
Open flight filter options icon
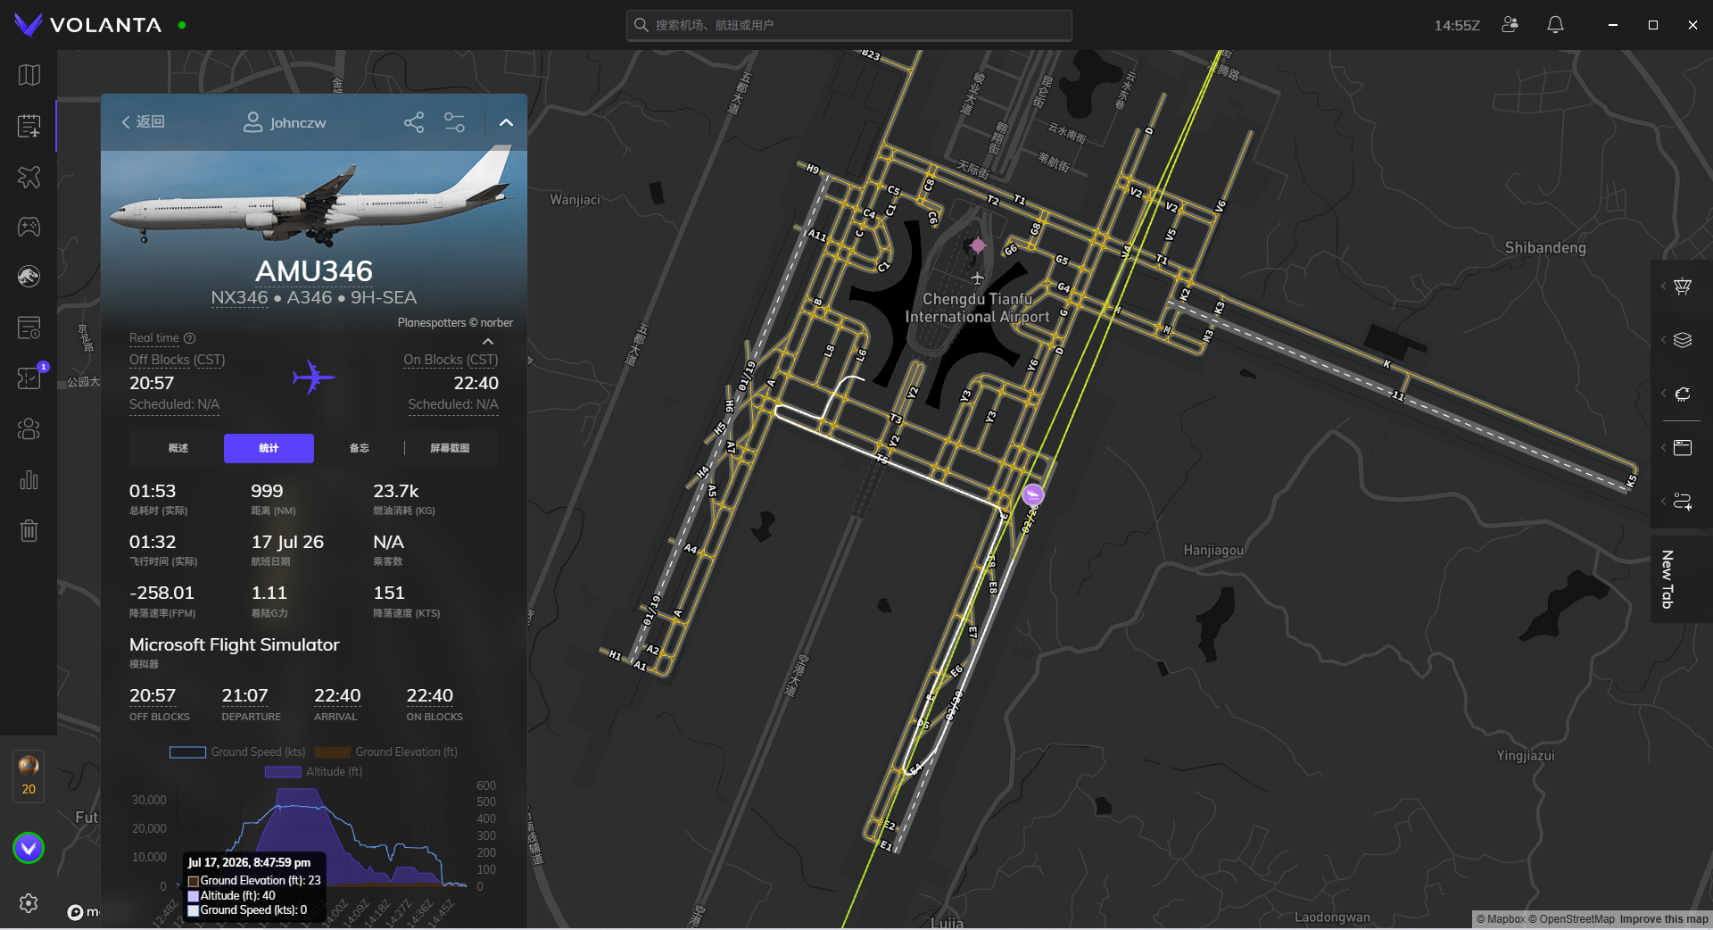pos(455,122)
